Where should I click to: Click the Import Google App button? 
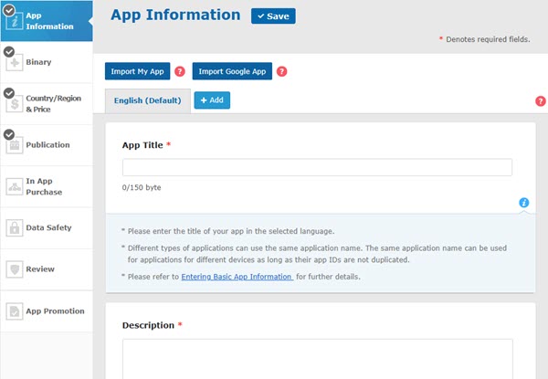click(x=232, y=71)
